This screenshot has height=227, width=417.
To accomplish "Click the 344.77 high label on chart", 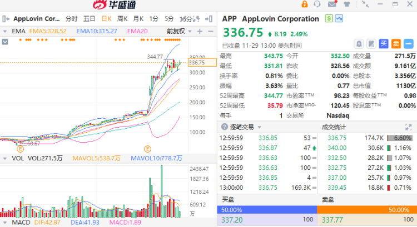I will pyautogui.click(x=155, y=57).
